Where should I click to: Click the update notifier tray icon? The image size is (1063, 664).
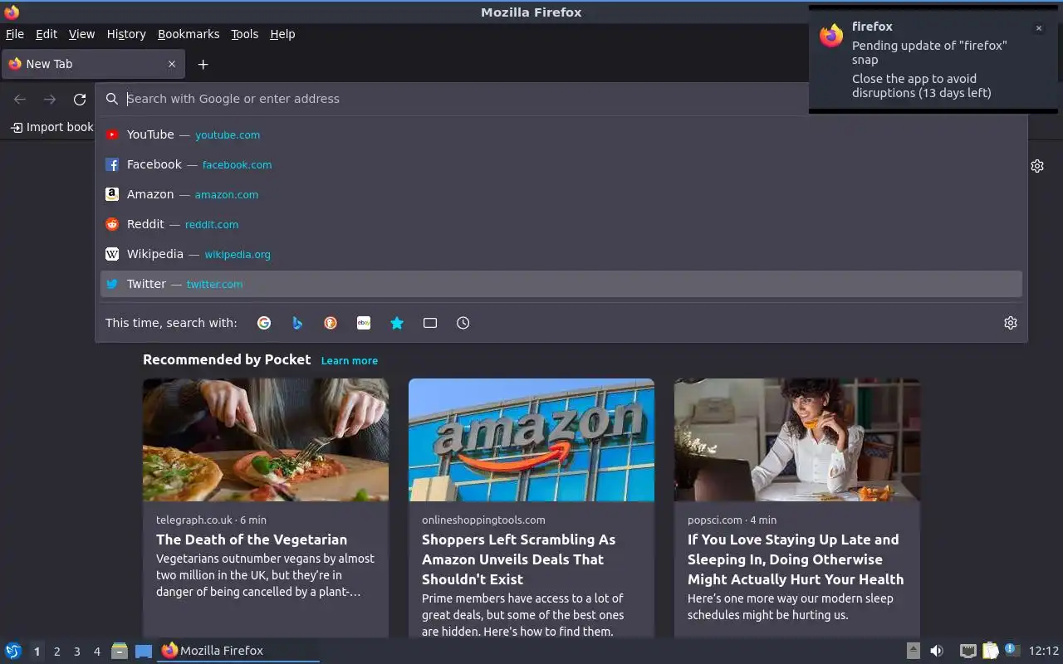click(1012, 650)
